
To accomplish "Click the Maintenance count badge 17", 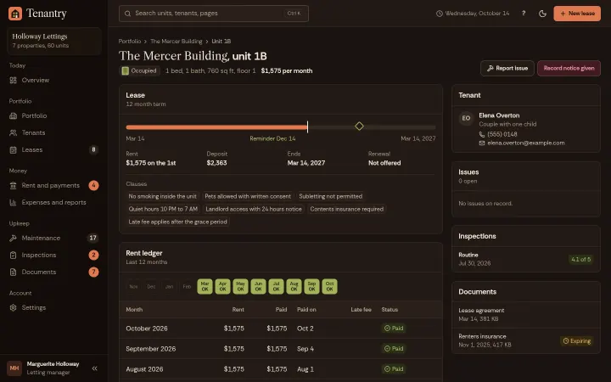I will [x=92, y=239].
